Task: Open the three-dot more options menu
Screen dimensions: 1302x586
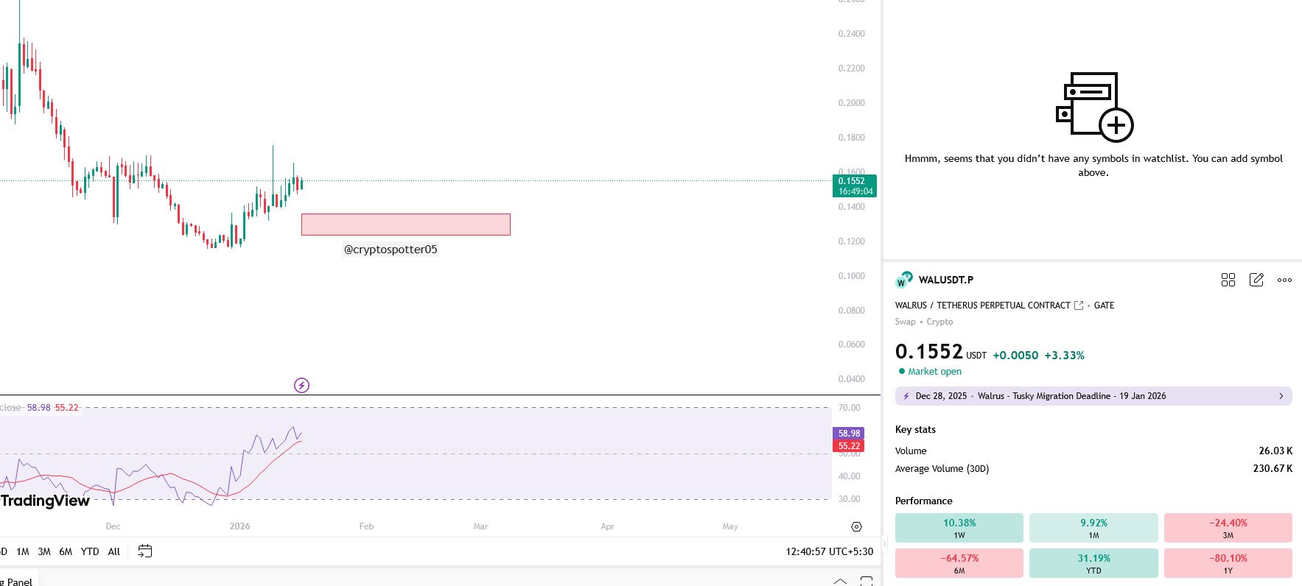Action: (x=1284, y=280)
